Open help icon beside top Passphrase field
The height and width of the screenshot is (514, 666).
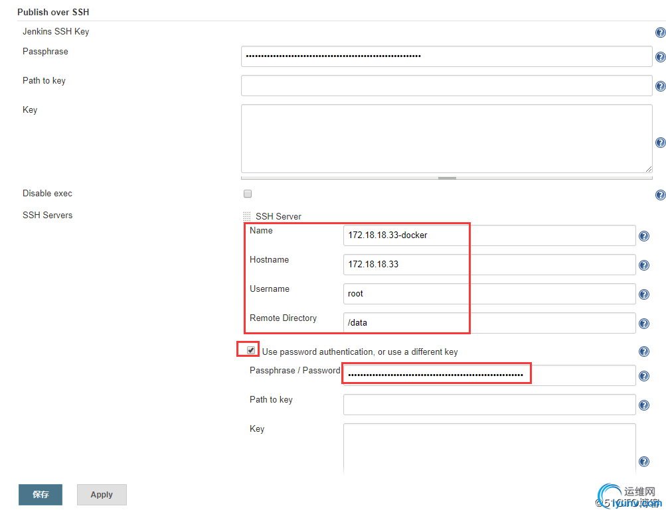coord(661,57)
